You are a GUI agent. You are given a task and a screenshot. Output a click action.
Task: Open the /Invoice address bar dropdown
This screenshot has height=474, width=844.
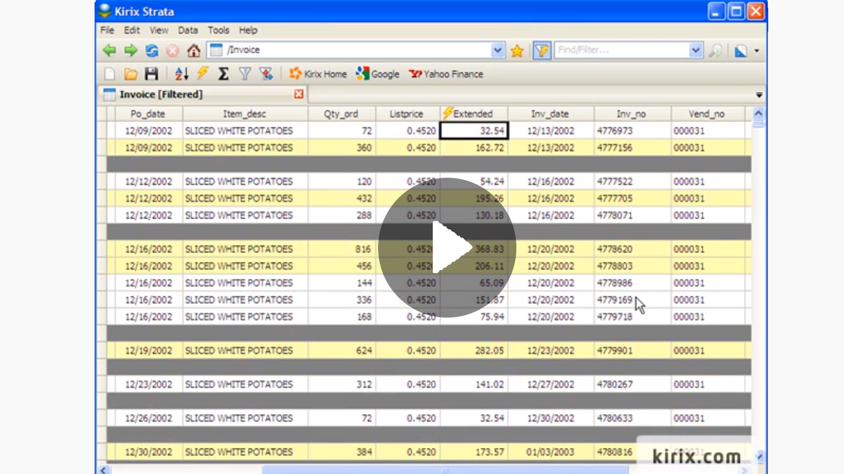point(497,50)
